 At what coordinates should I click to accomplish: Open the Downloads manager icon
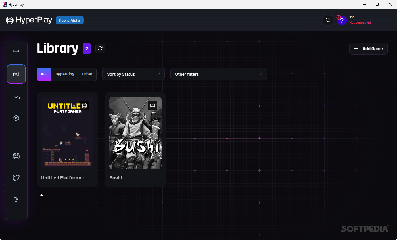pyautogui.click(x=16, y=96)
